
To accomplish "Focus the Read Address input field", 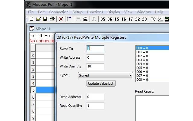I will (x=95, y=97).
